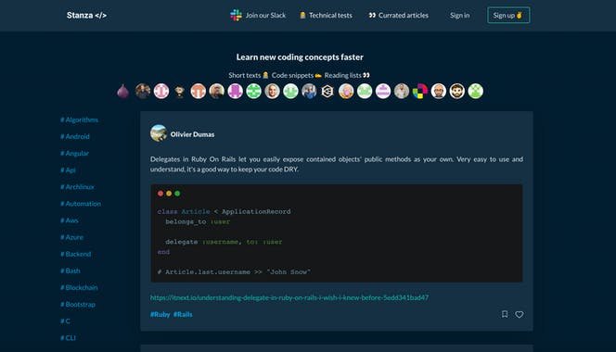Open the itnext.io delegate article link
Image resolution: width=616 pixels, height=352 pixels.
289,297
